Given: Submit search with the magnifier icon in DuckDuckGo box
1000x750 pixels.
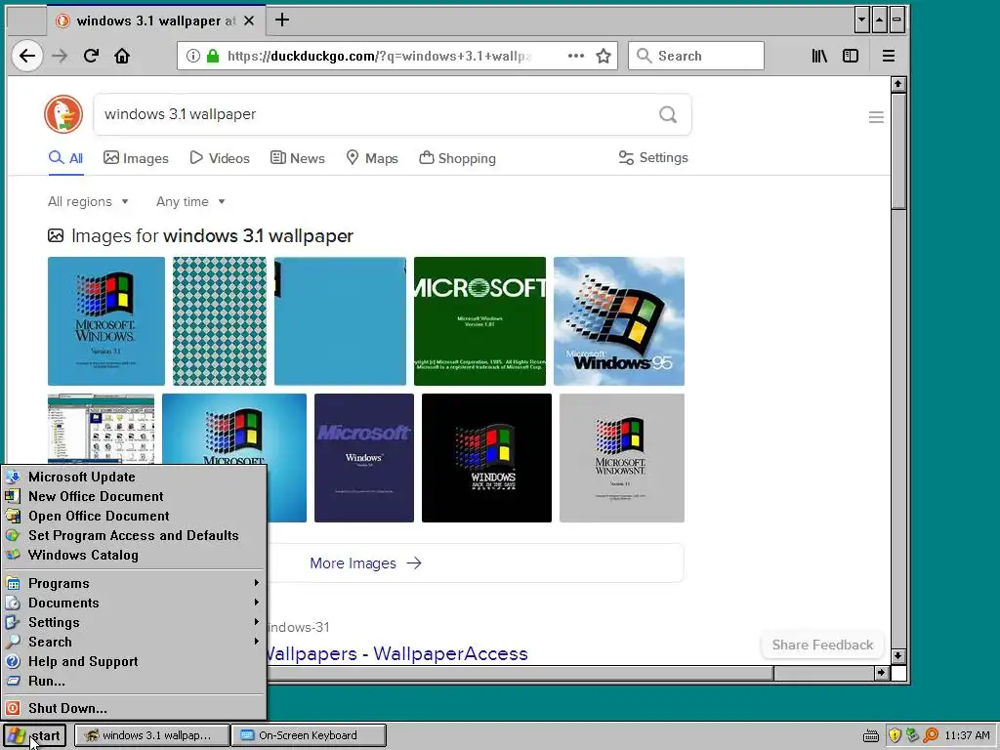Looking at the screenshot, I should (668, 115).
